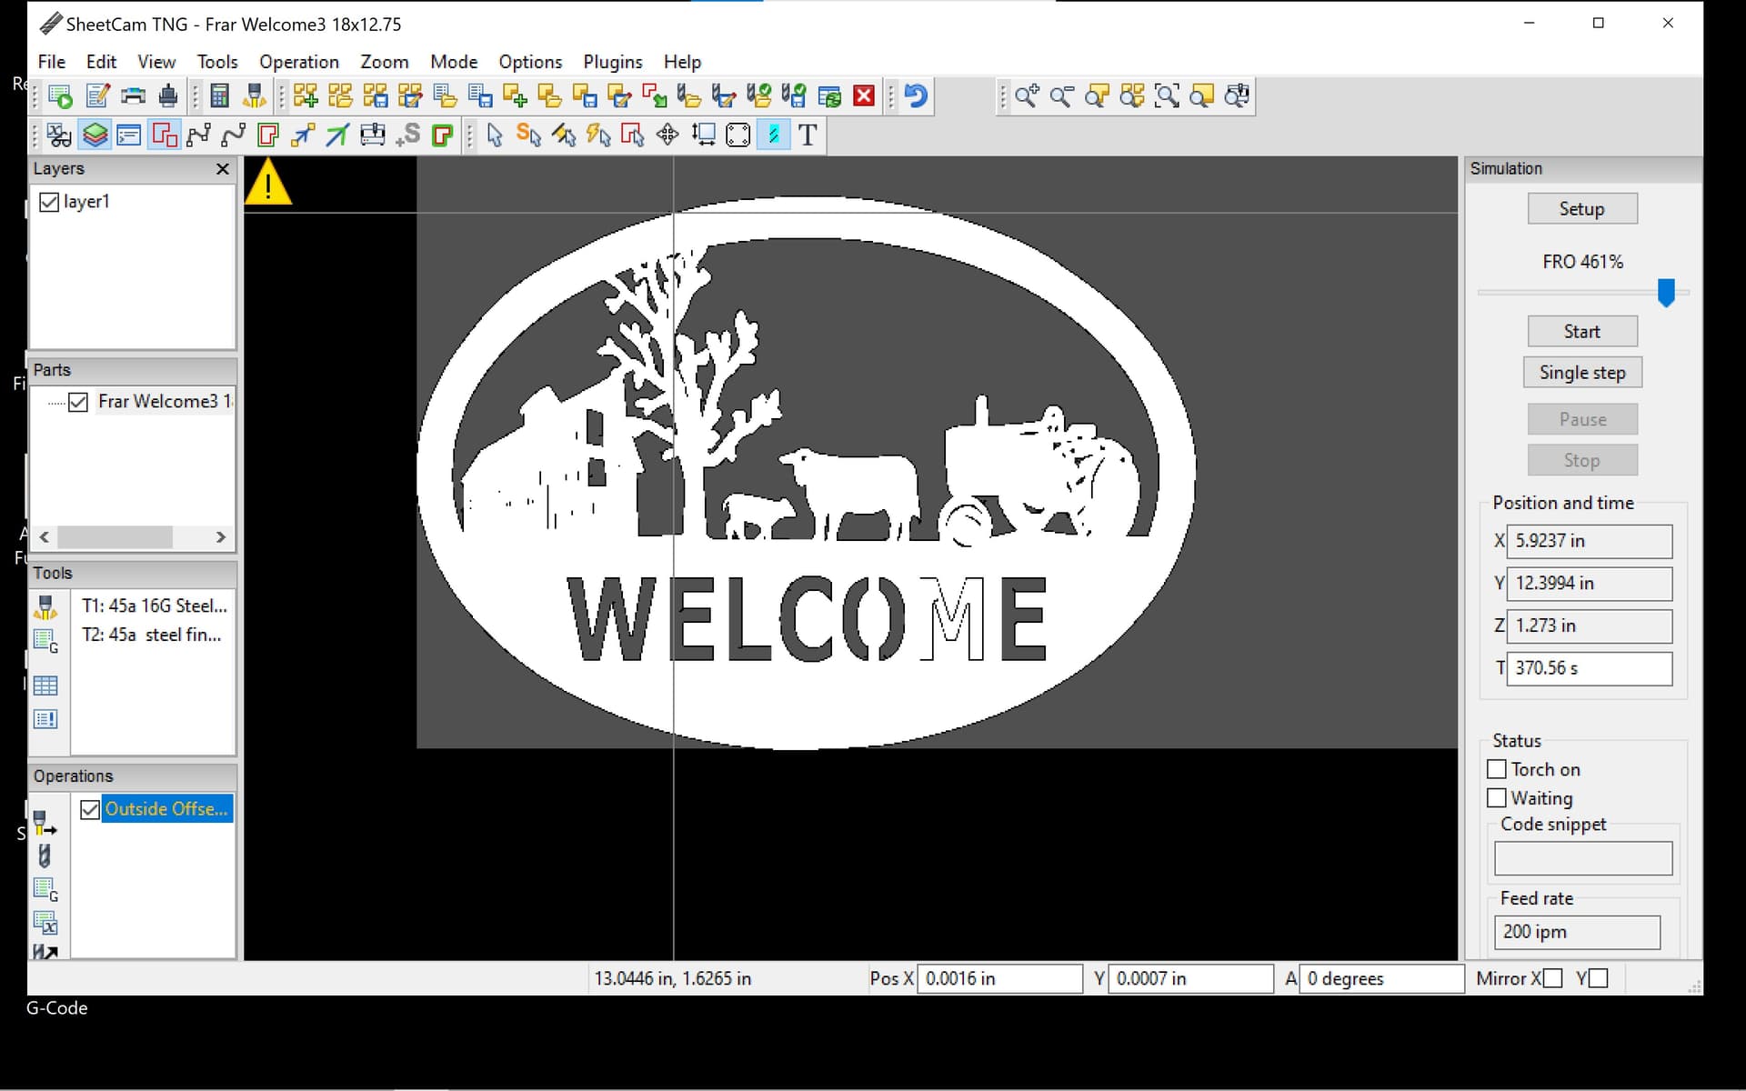
Task: Click the zoom out magnifier icon
Action: (1061, 96)
